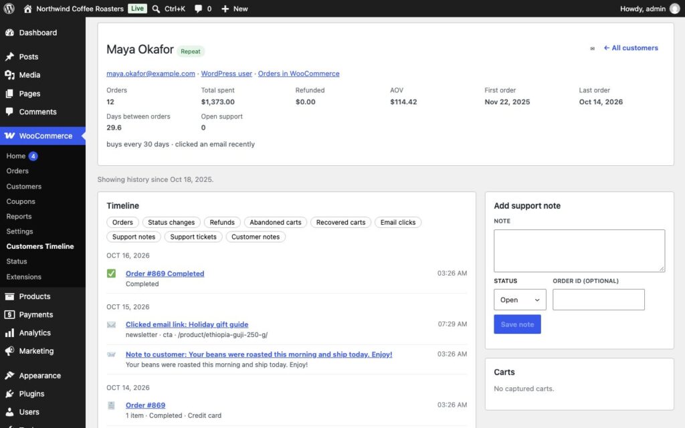This screenshot has height=428, width=685.
Task: Click the Save note button
Action: coord(517,324)
